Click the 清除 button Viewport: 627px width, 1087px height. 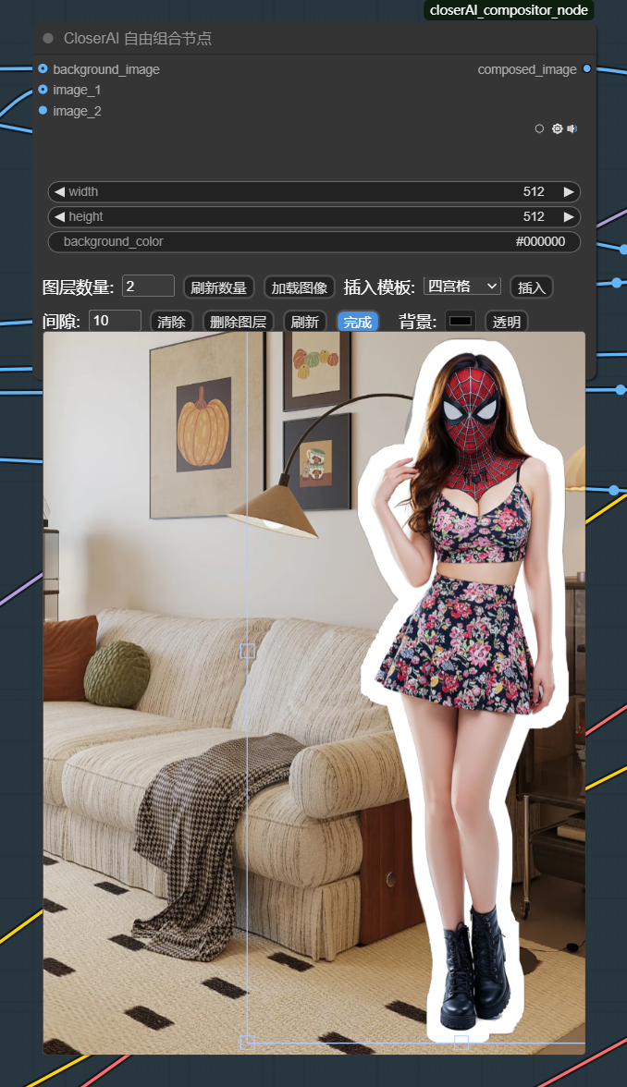pos(171,322)
